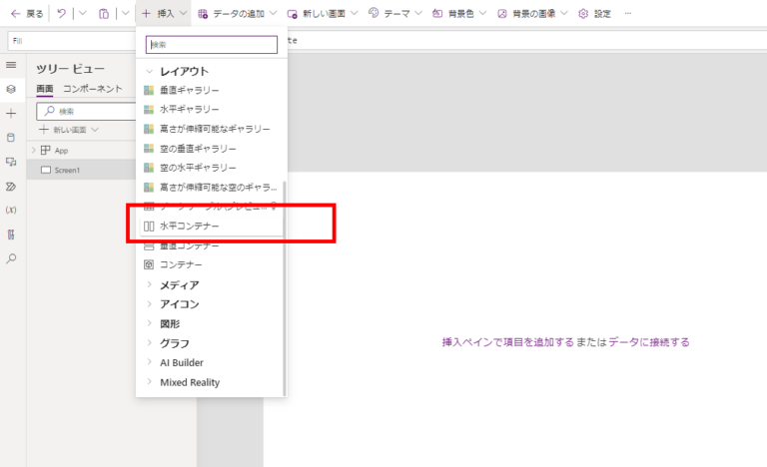Click the paste clipboard icon
The height and width of the screenshot is (467, 767).
pyautogui.click(x=102, y=14)
